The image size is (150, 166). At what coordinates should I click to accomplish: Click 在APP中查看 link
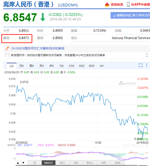coord(140,4)
